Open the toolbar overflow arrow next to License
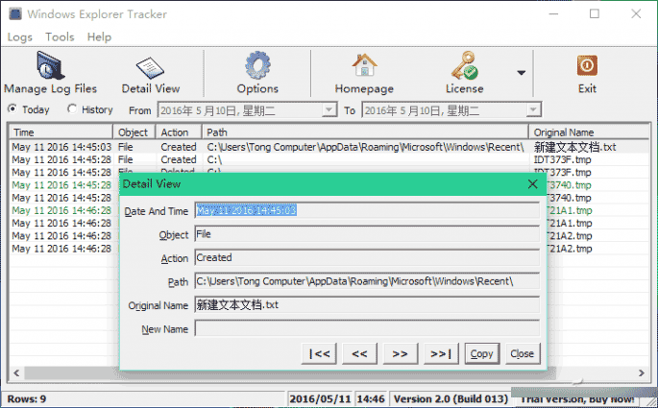 (521, 72)
